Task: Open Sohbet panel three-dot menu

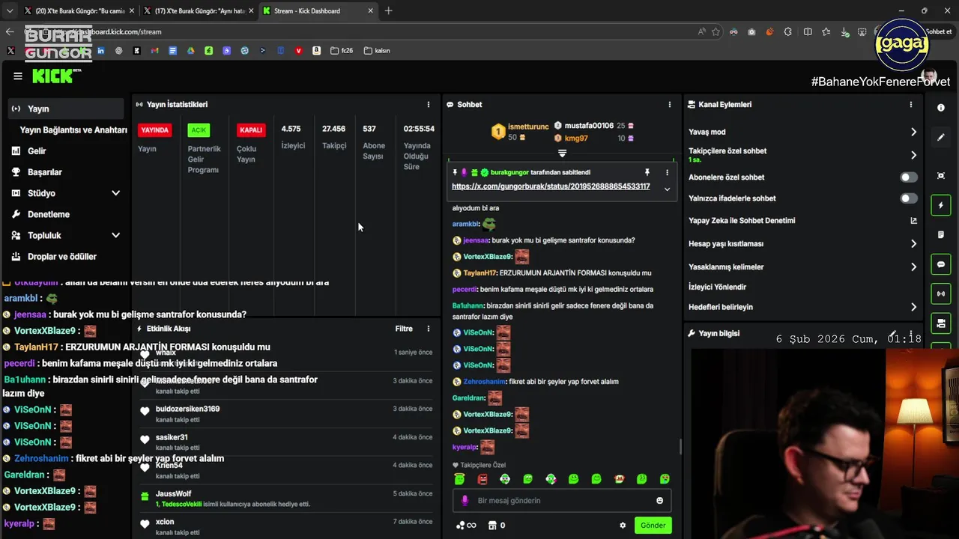Action: point(669,105)
